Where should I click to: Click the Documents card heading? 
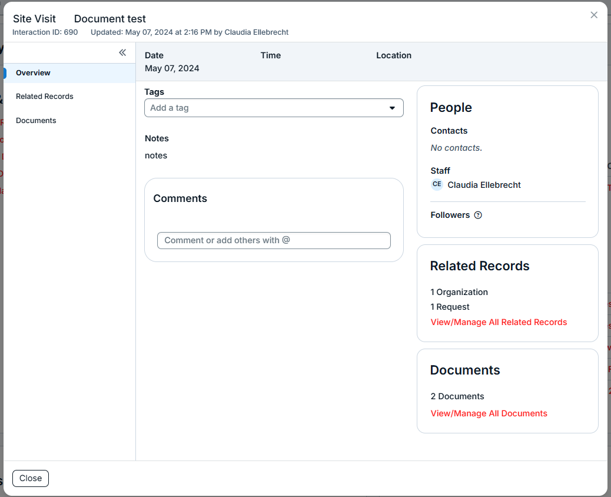465,370
